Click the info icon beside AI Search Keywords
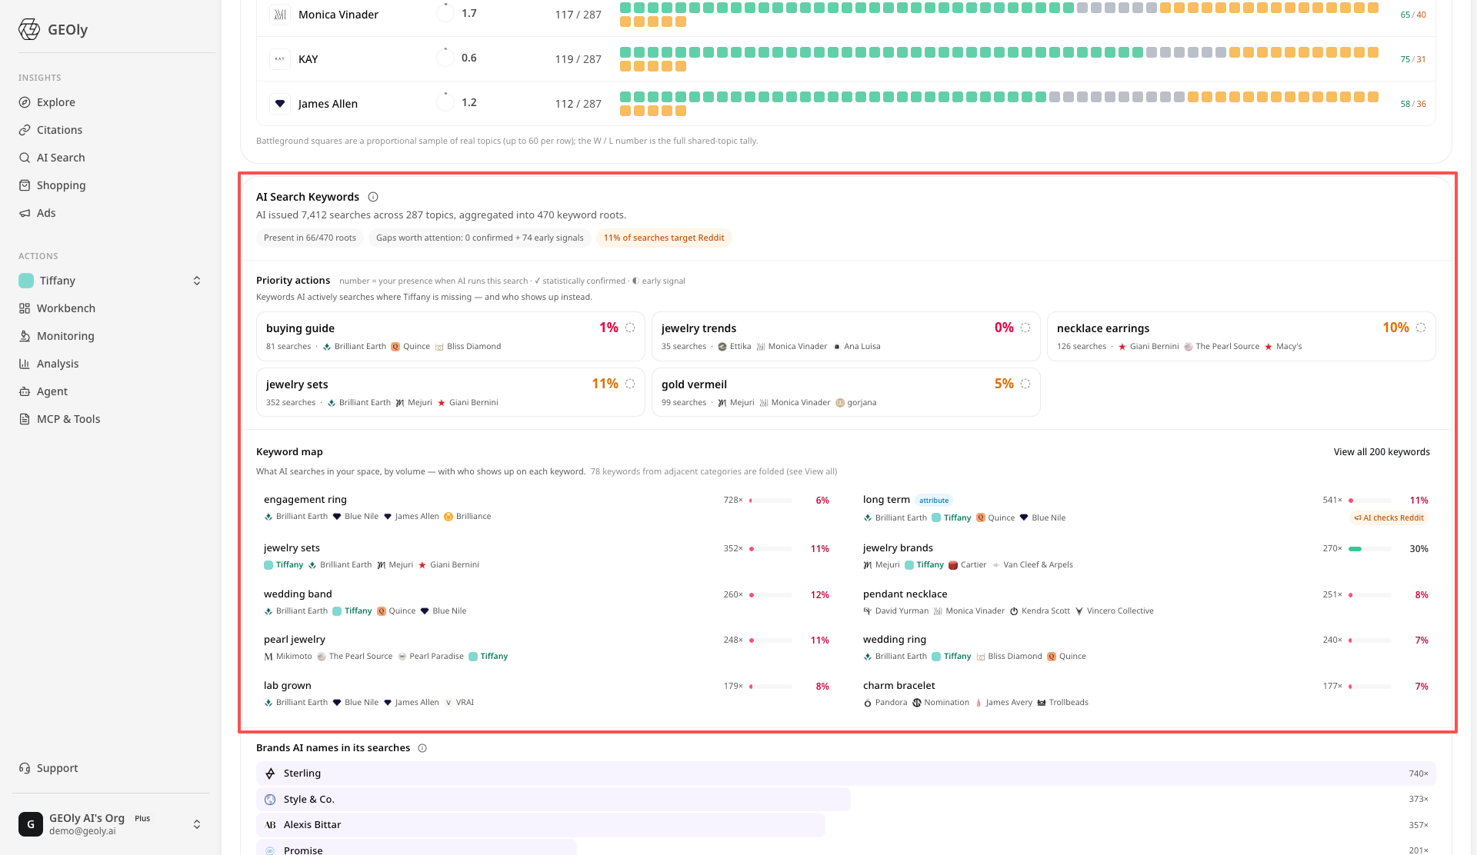Image resolution: width=1477 pixels, height=855 pixels. [373, 197]
